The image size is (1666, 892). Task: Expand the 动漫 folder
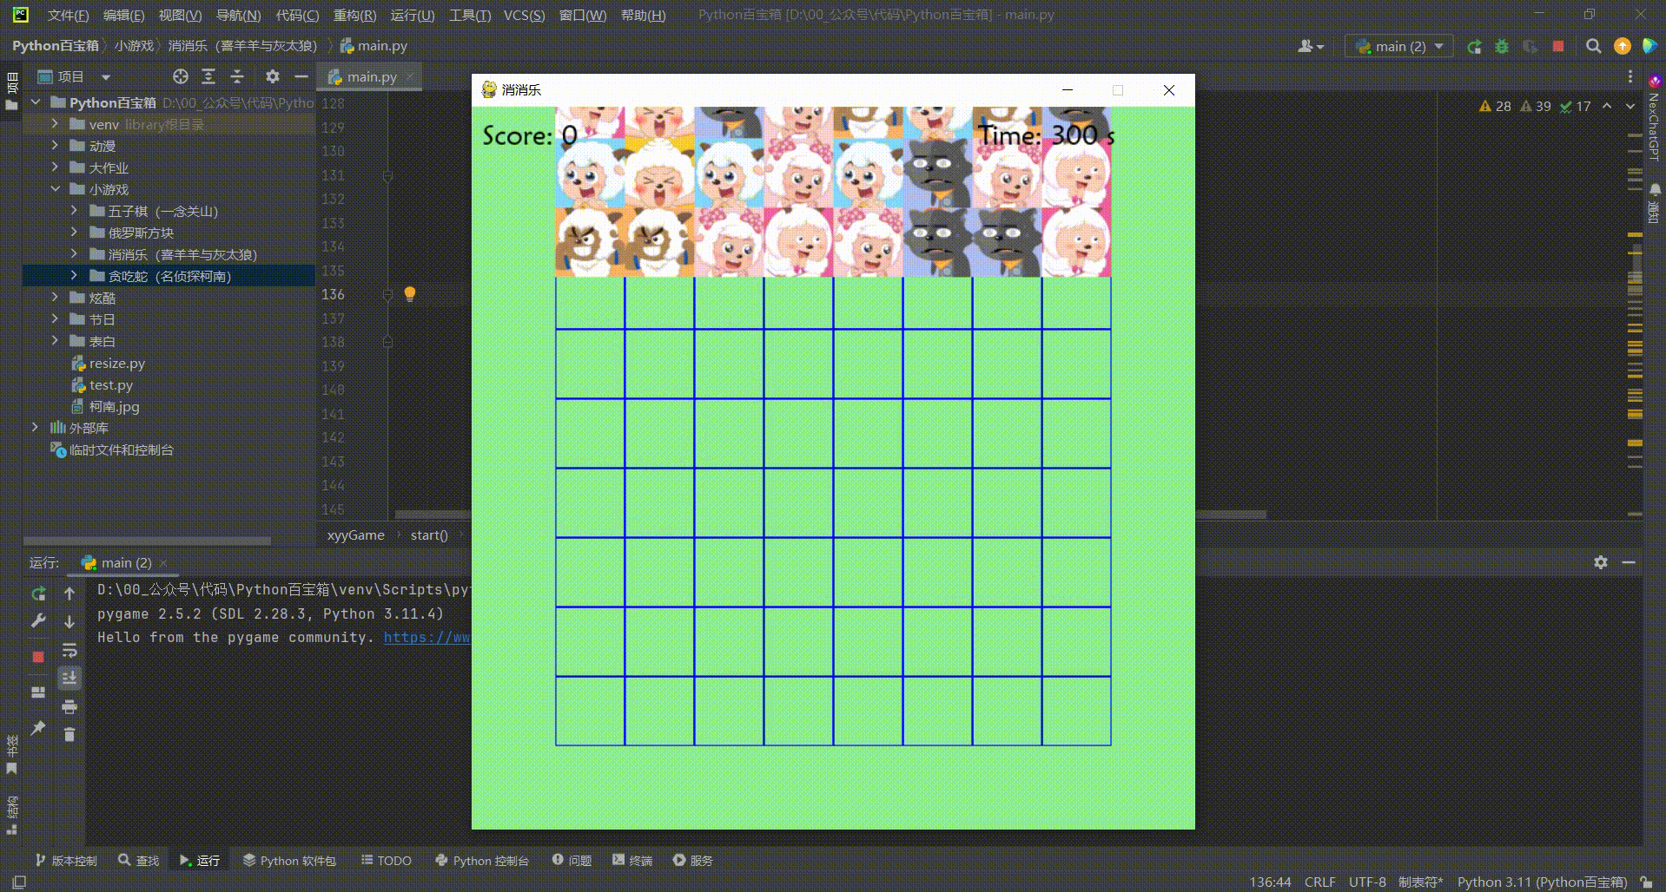click(x=55, y=146)
